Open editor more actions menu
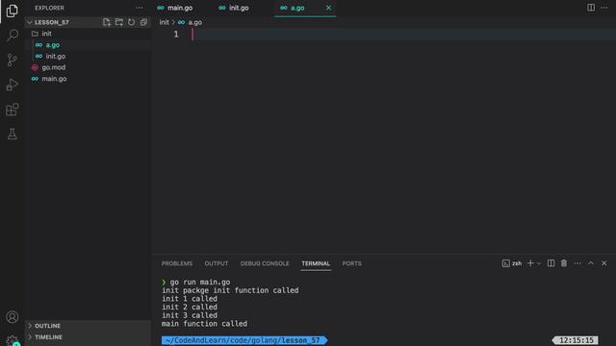This screenshot has height=346, width=616. [x=604, y=8]
